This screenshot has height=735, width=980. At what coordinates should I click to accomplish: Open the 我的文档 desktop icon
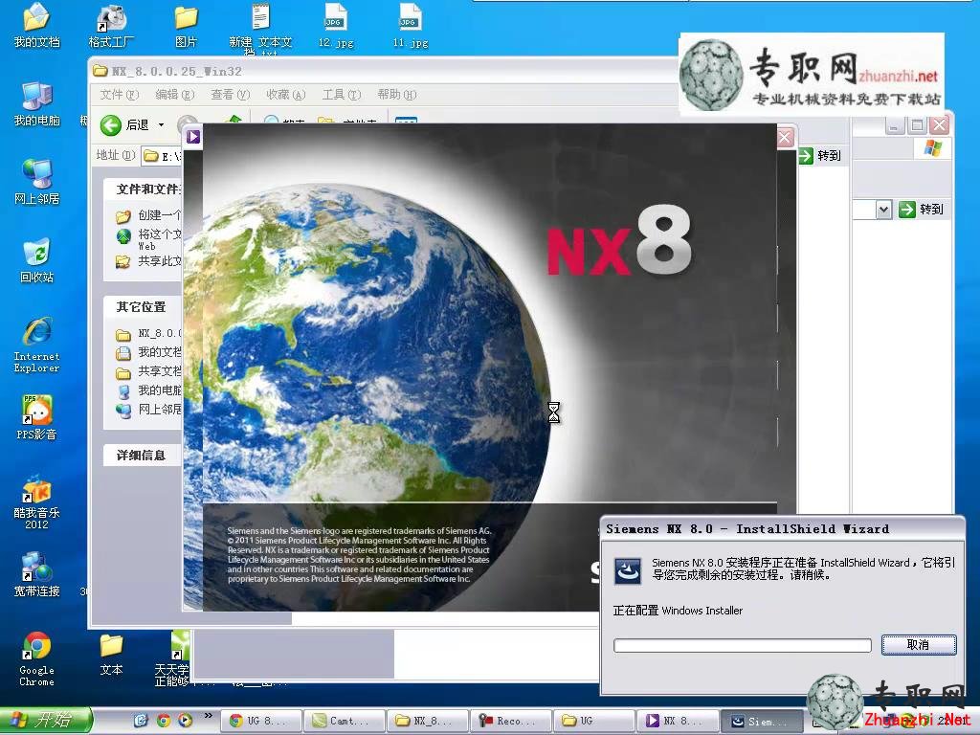(36, 25)
